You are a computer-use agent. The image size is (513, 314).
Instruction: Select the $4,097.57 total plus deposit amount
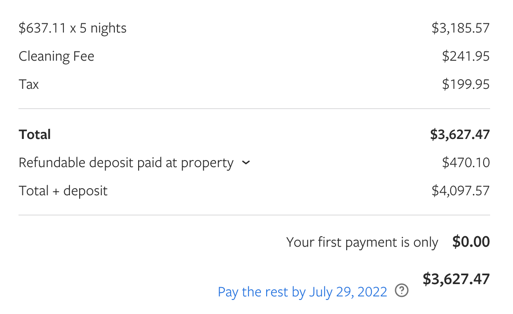pyautogui.click(x=460, y=190)
